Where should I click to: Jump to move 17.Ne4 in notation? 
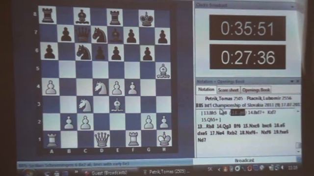(x=217, y=132)
